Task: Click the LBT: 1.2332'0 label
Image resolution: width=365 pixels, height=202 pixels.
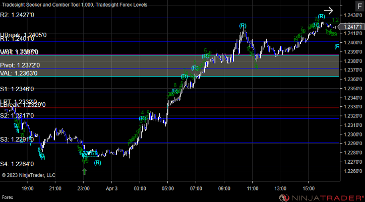Action: click(19, 101)
